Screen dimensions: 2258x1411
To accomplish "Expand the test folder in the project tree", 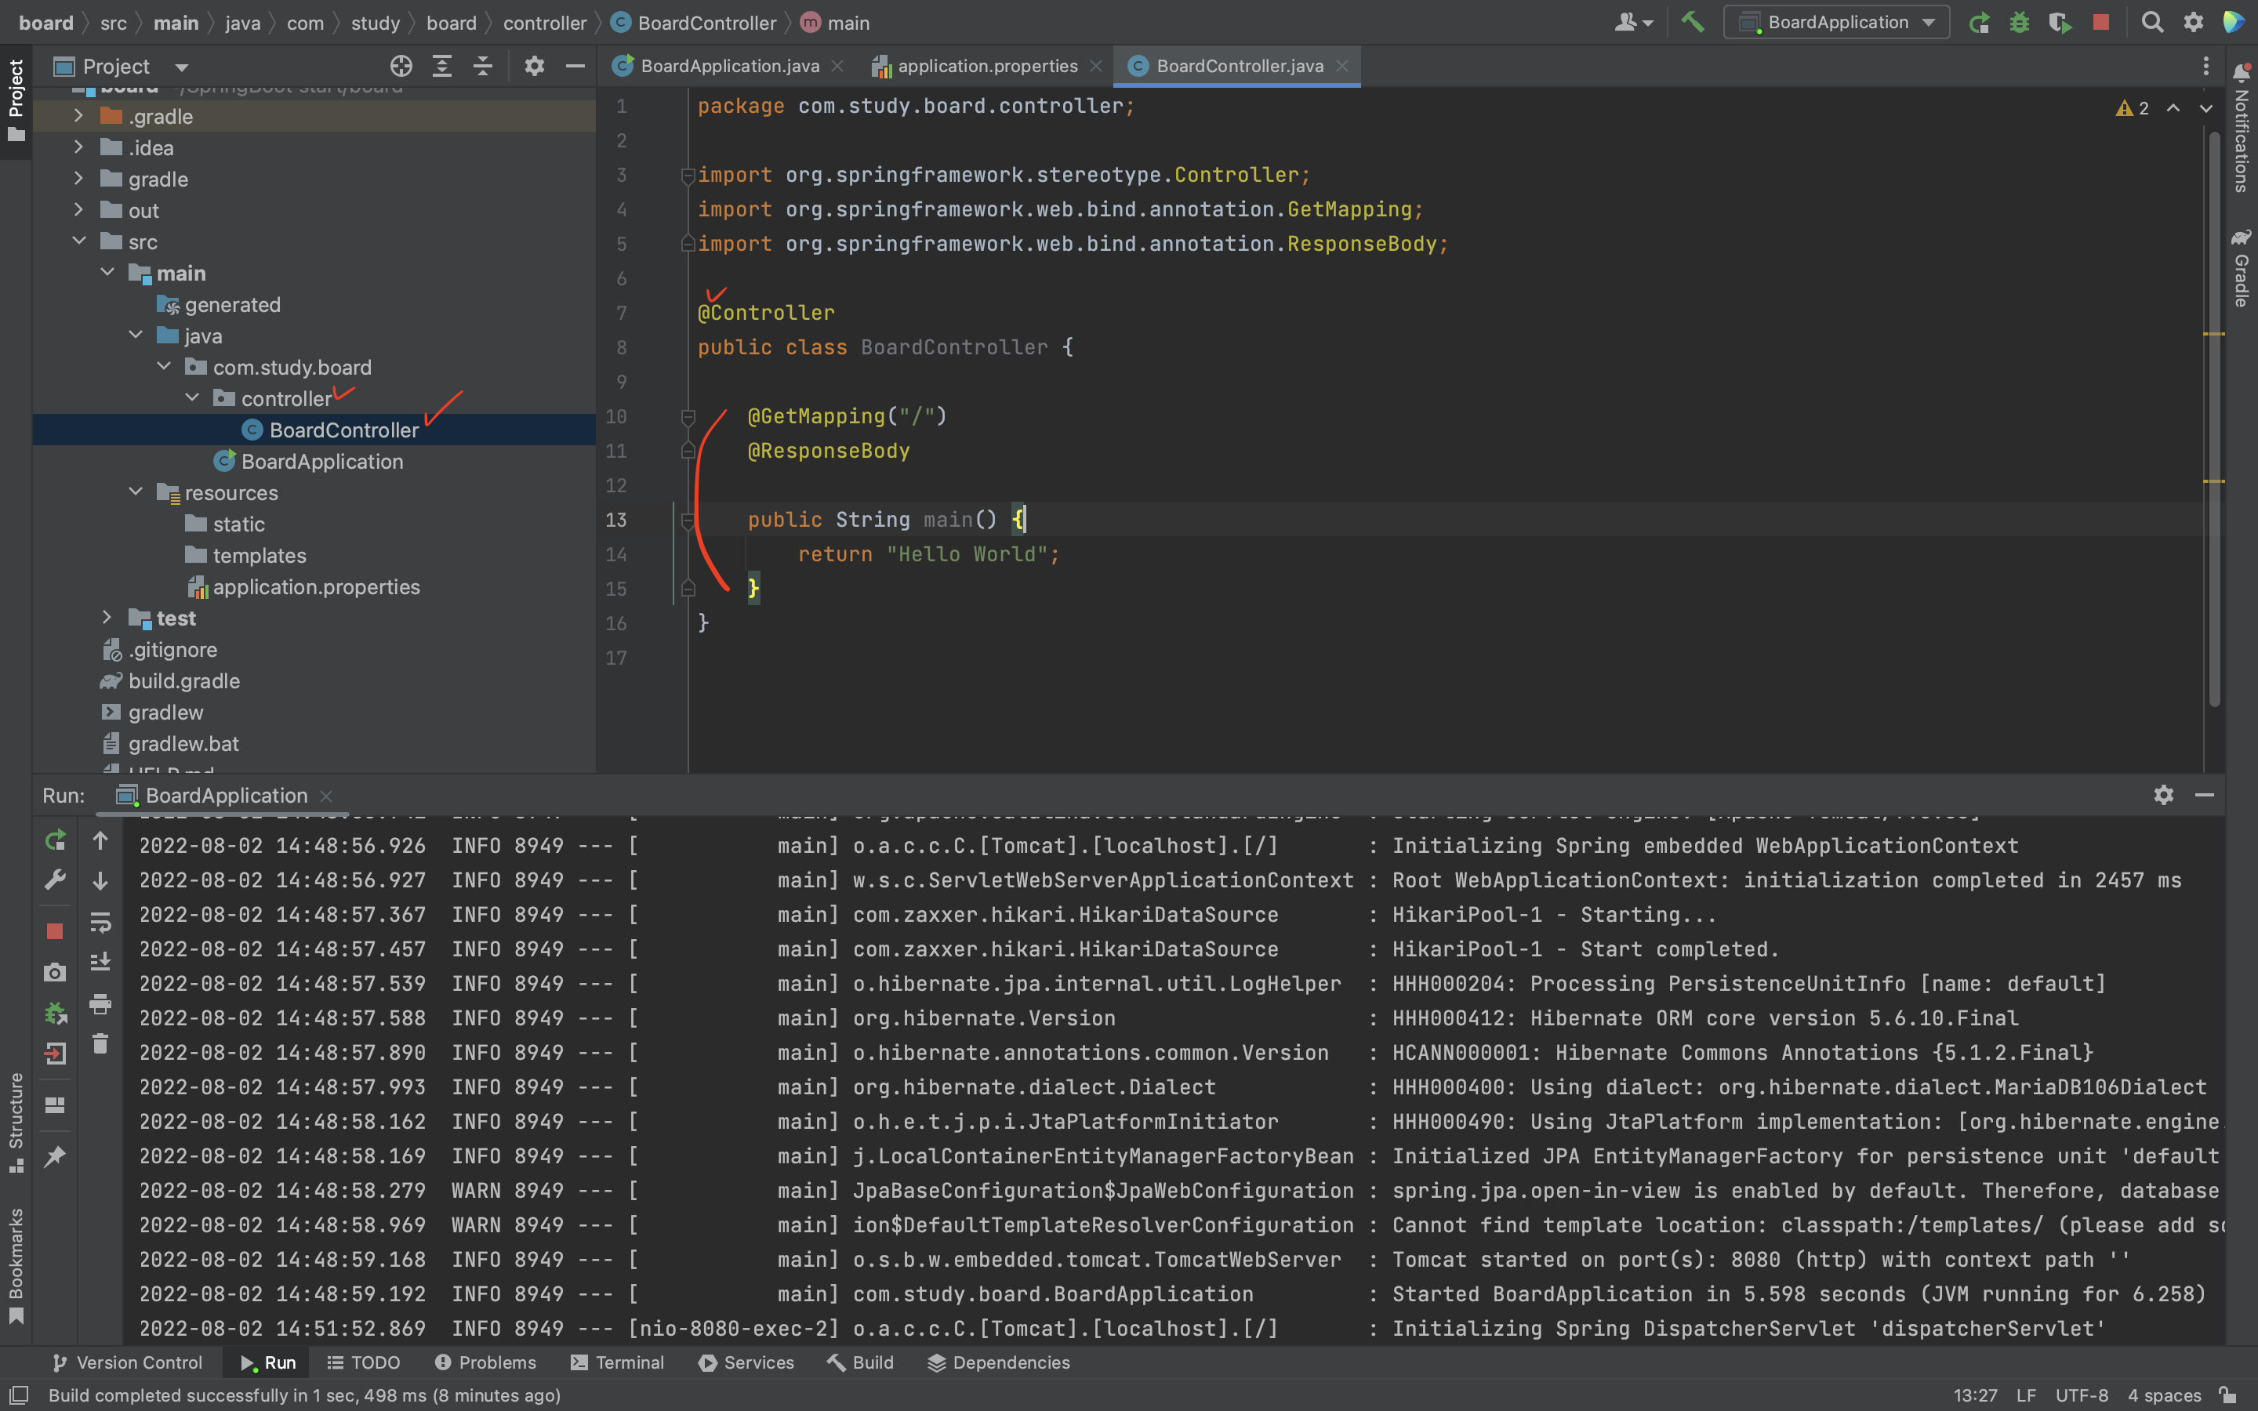I will click(107, 618).
